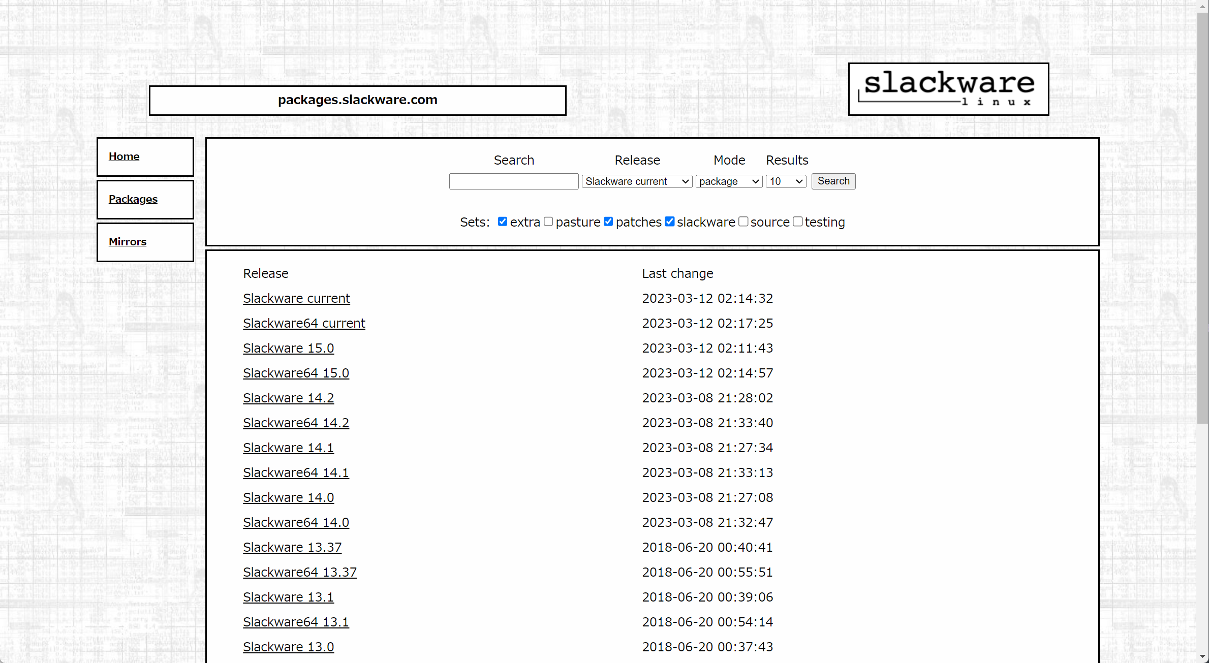The image size is (1209, 663).
Task: Click the Mirrors navigation icon
Action: 128,241
